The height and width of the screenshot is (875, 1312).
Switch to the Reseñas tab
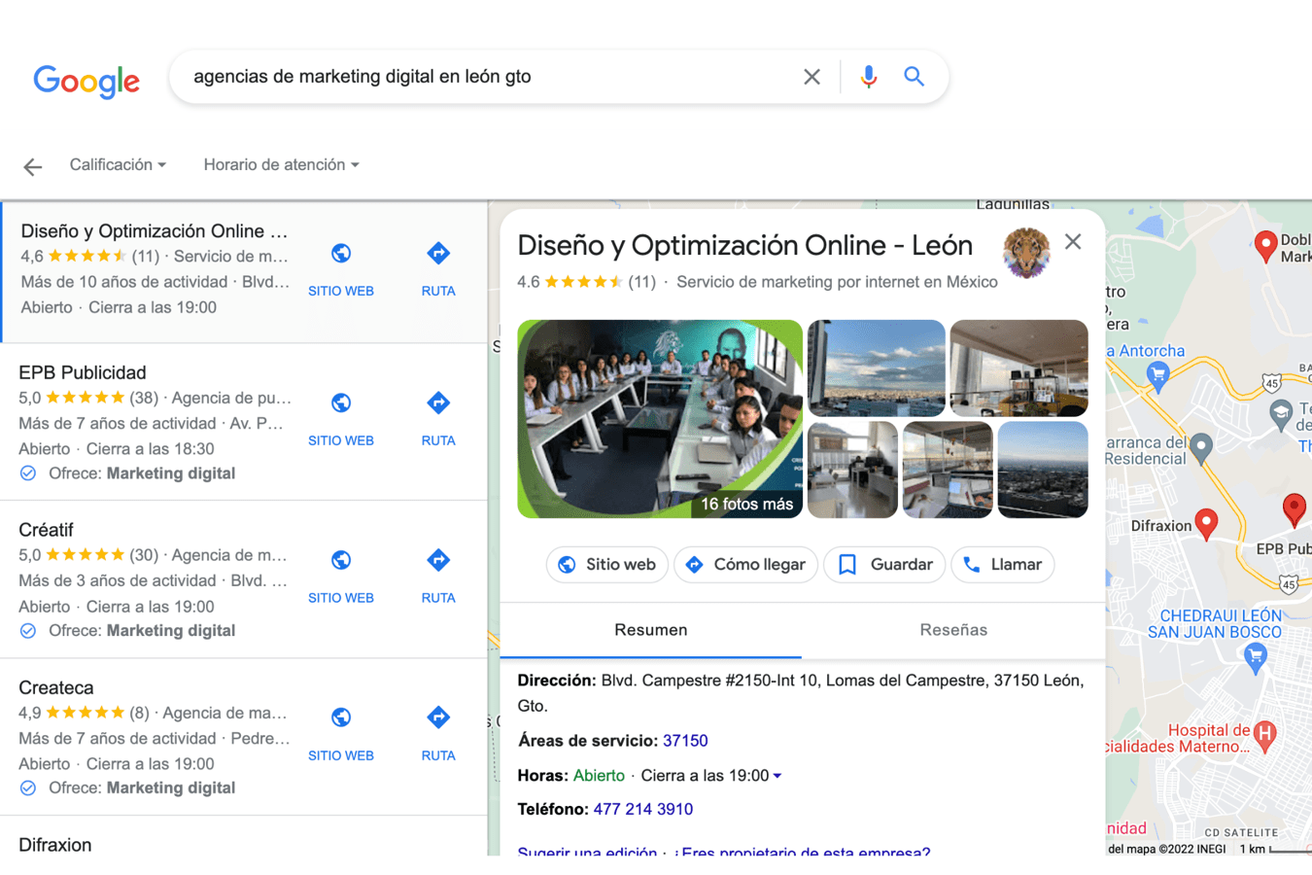point(953,630)
